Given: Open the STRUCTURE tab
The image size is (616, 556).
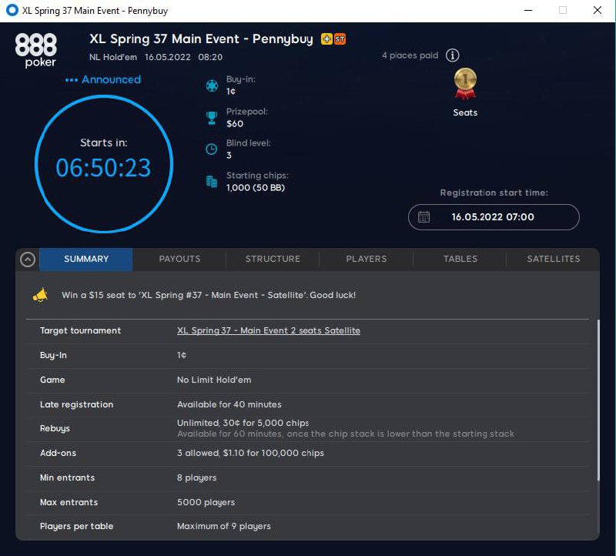Looking at the screenshot, I should [x=273, y=259].
